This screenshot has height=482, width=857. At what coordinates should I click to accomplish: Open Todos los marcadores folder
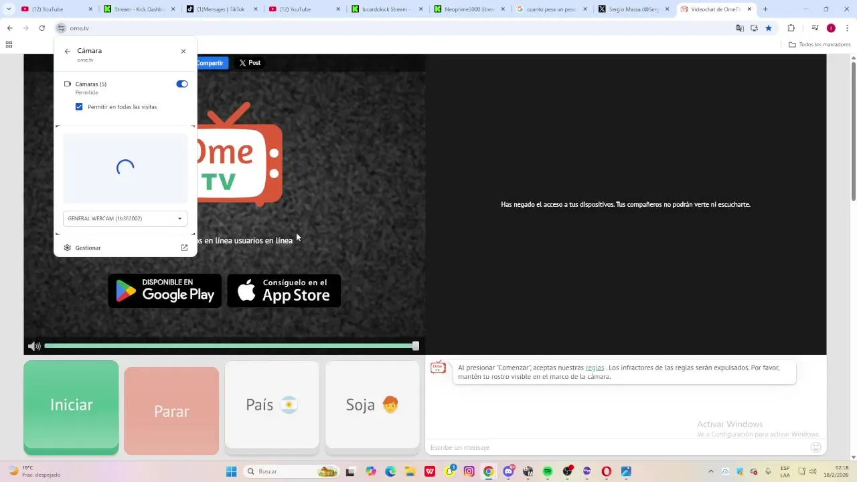pyautogui.click(x=820, y=45)
